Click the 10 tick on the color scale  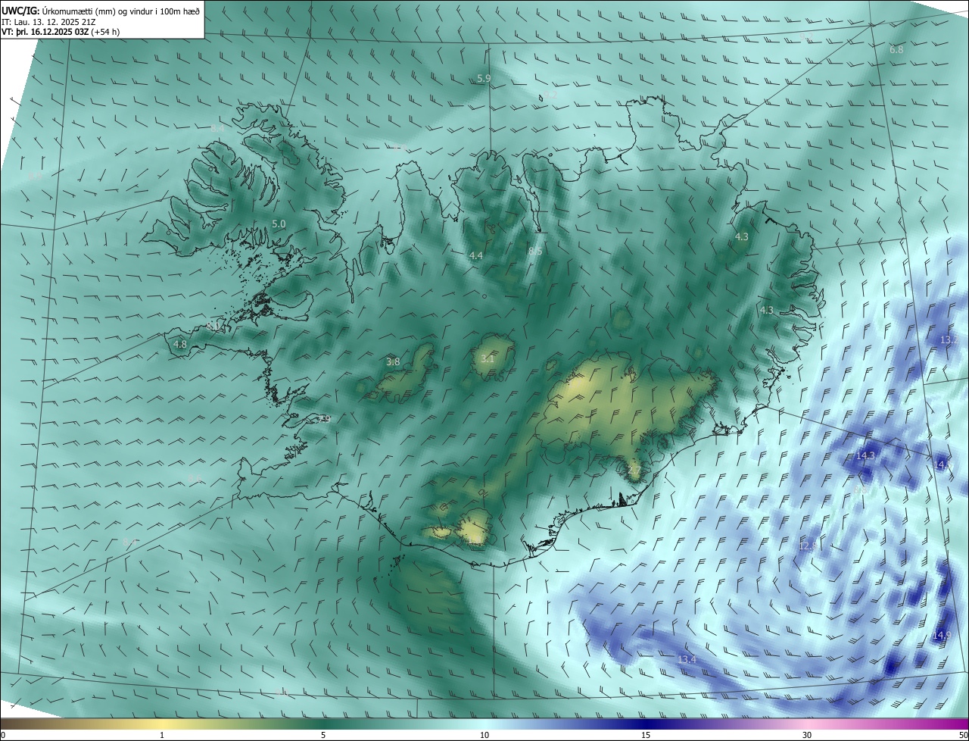tap(484, 735)
